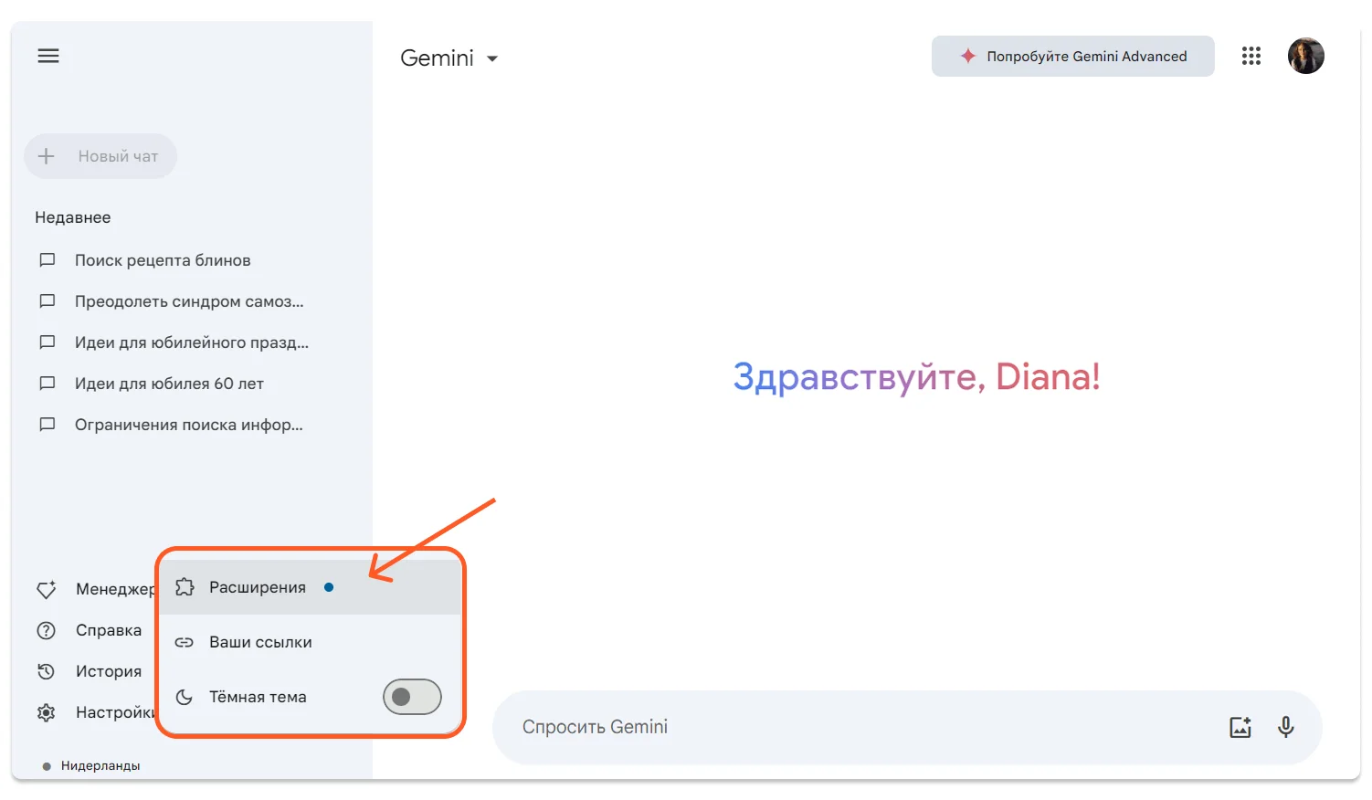Click the Настройки gear icon
Viewport: 1372px width, 800px height.
(x=47, y=712)
